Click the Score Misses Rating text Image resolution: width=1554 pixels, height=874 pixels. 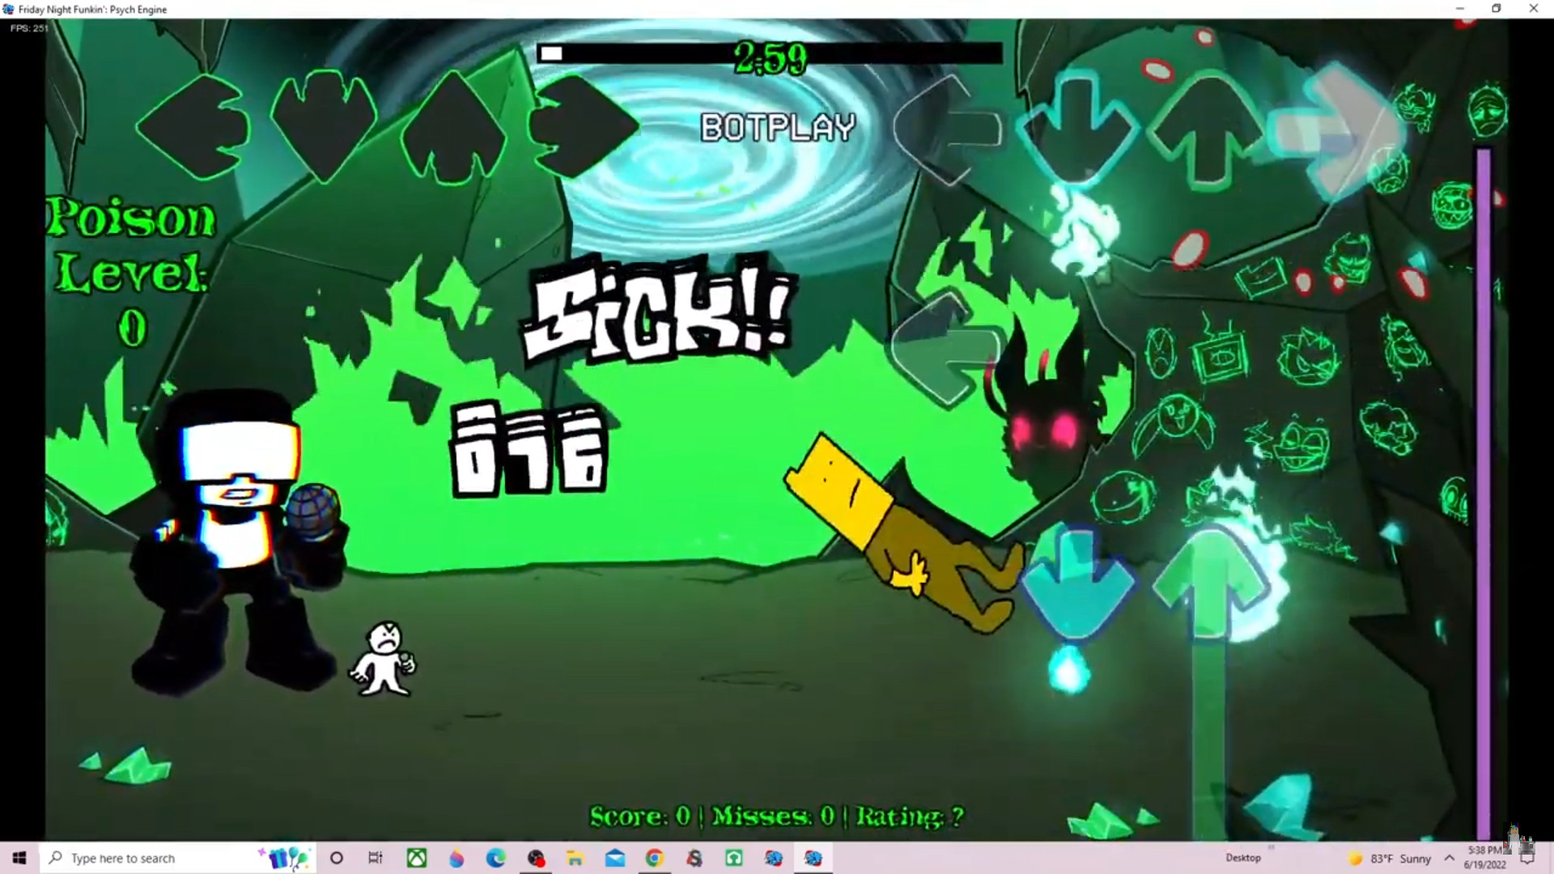coord(777,816)
